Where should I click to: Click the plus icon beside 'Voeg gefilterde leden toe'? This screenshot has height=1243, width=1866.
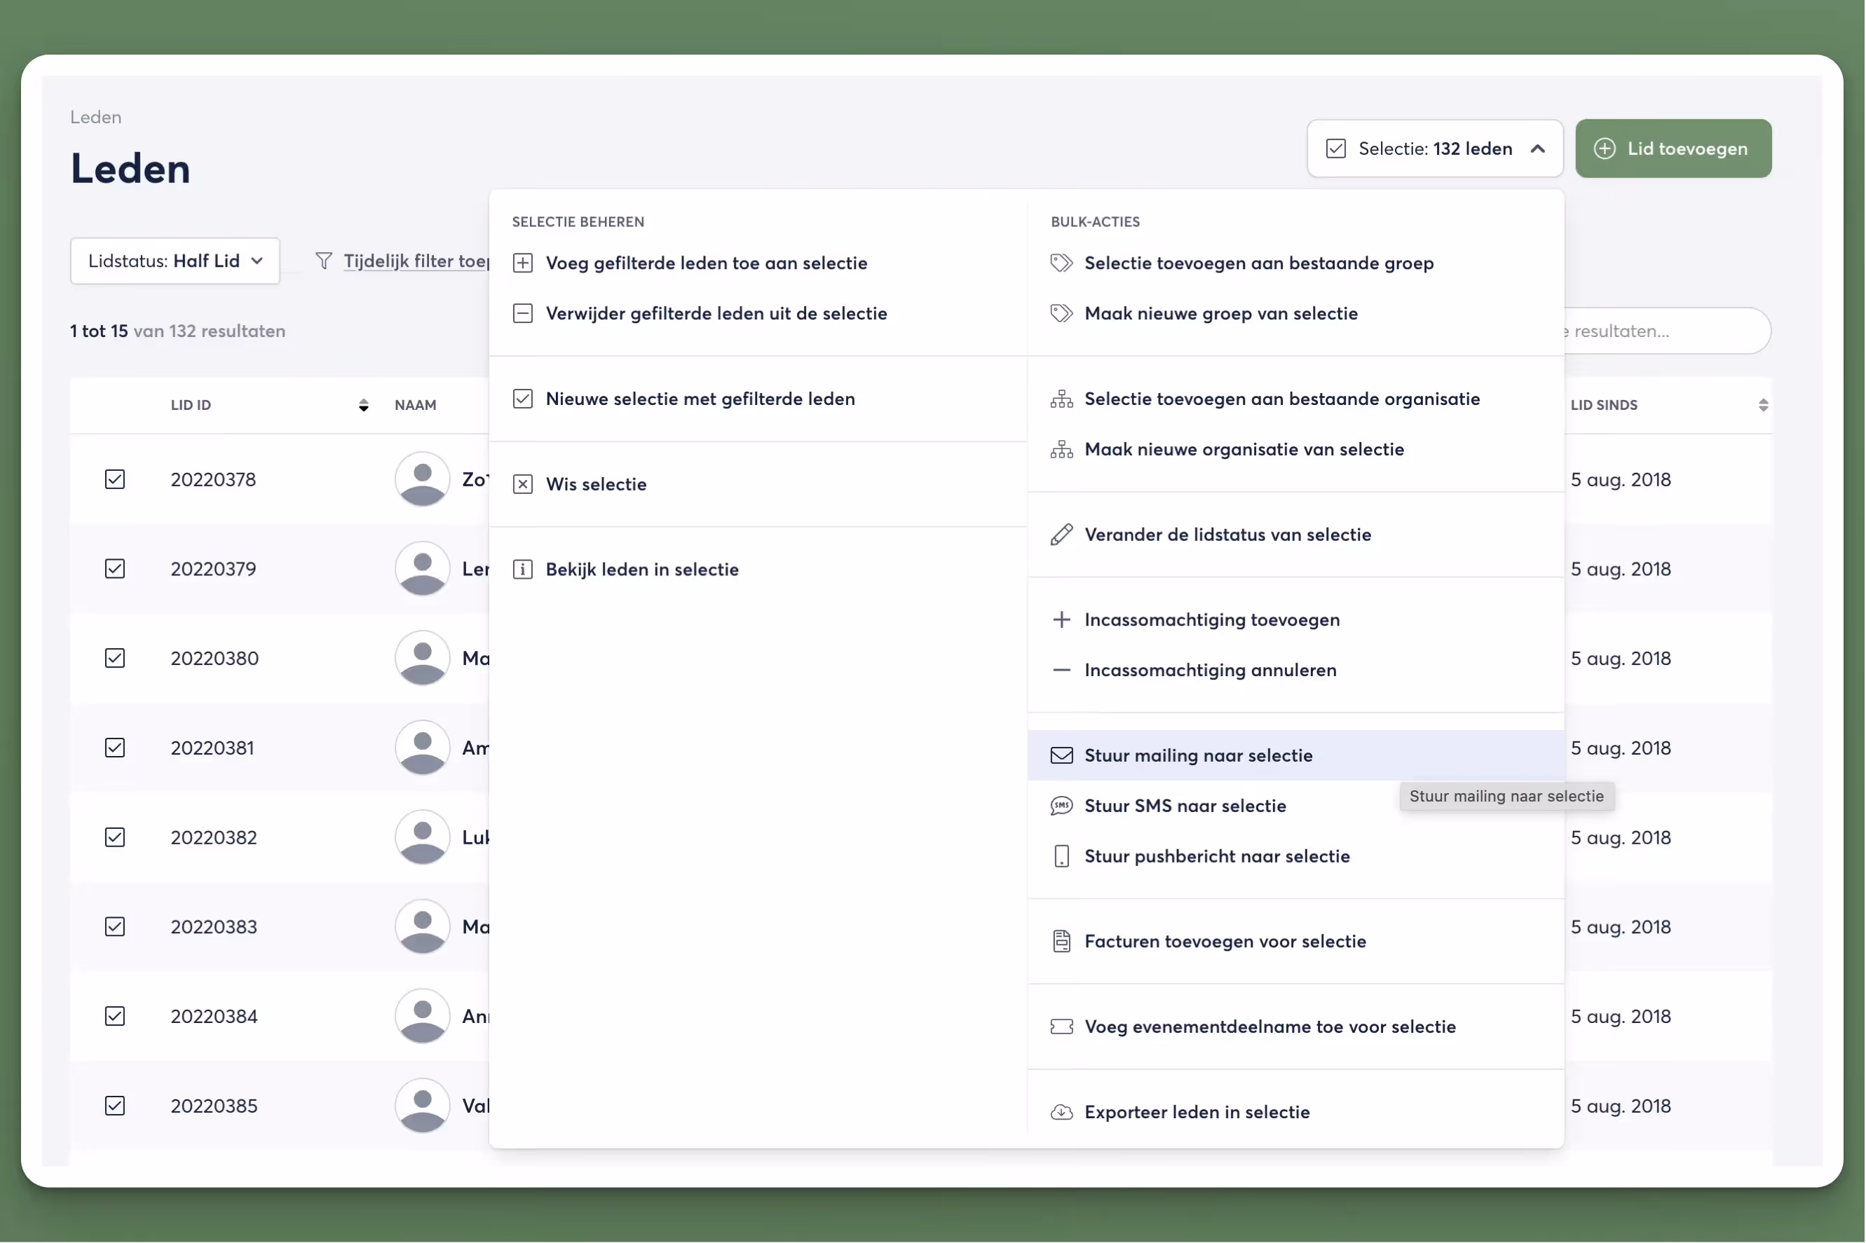(x=523, y=263)
